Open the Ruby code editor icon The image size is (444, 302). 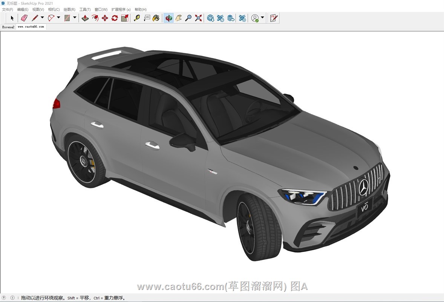point(274,18)
